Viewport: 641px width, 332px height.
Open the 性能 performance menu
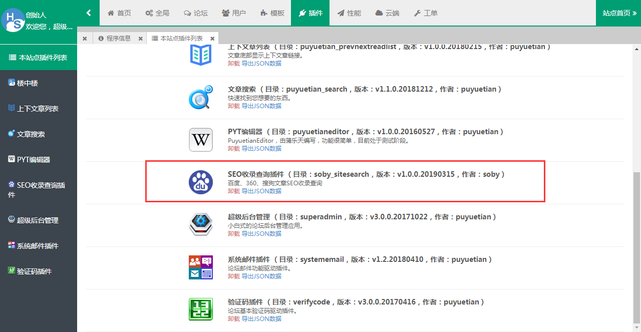349,13
